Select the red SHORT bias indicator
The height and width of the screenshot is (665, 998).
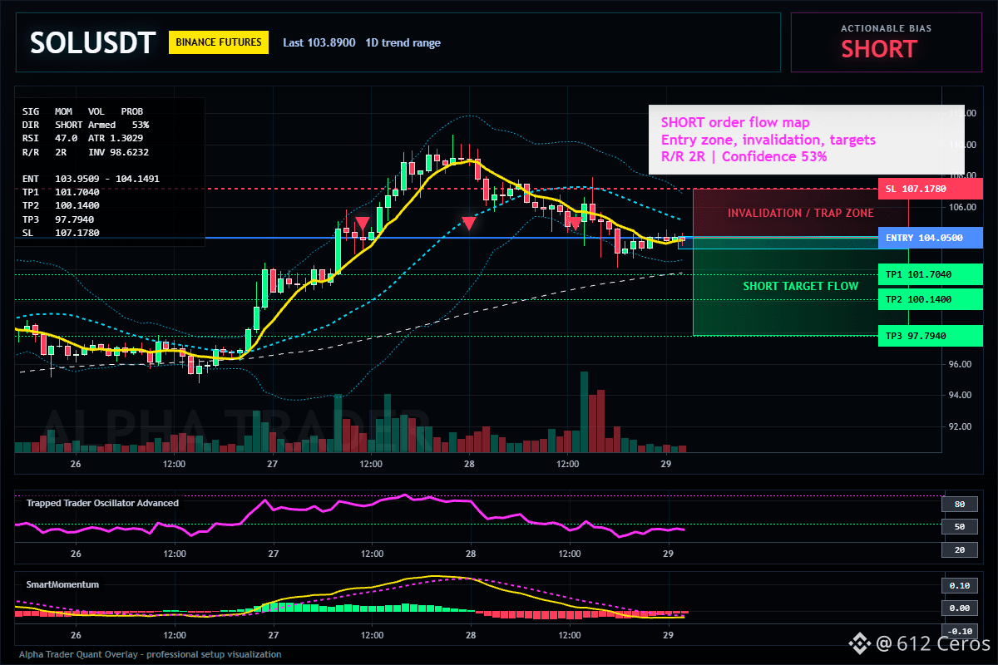(x=879, y=49)
